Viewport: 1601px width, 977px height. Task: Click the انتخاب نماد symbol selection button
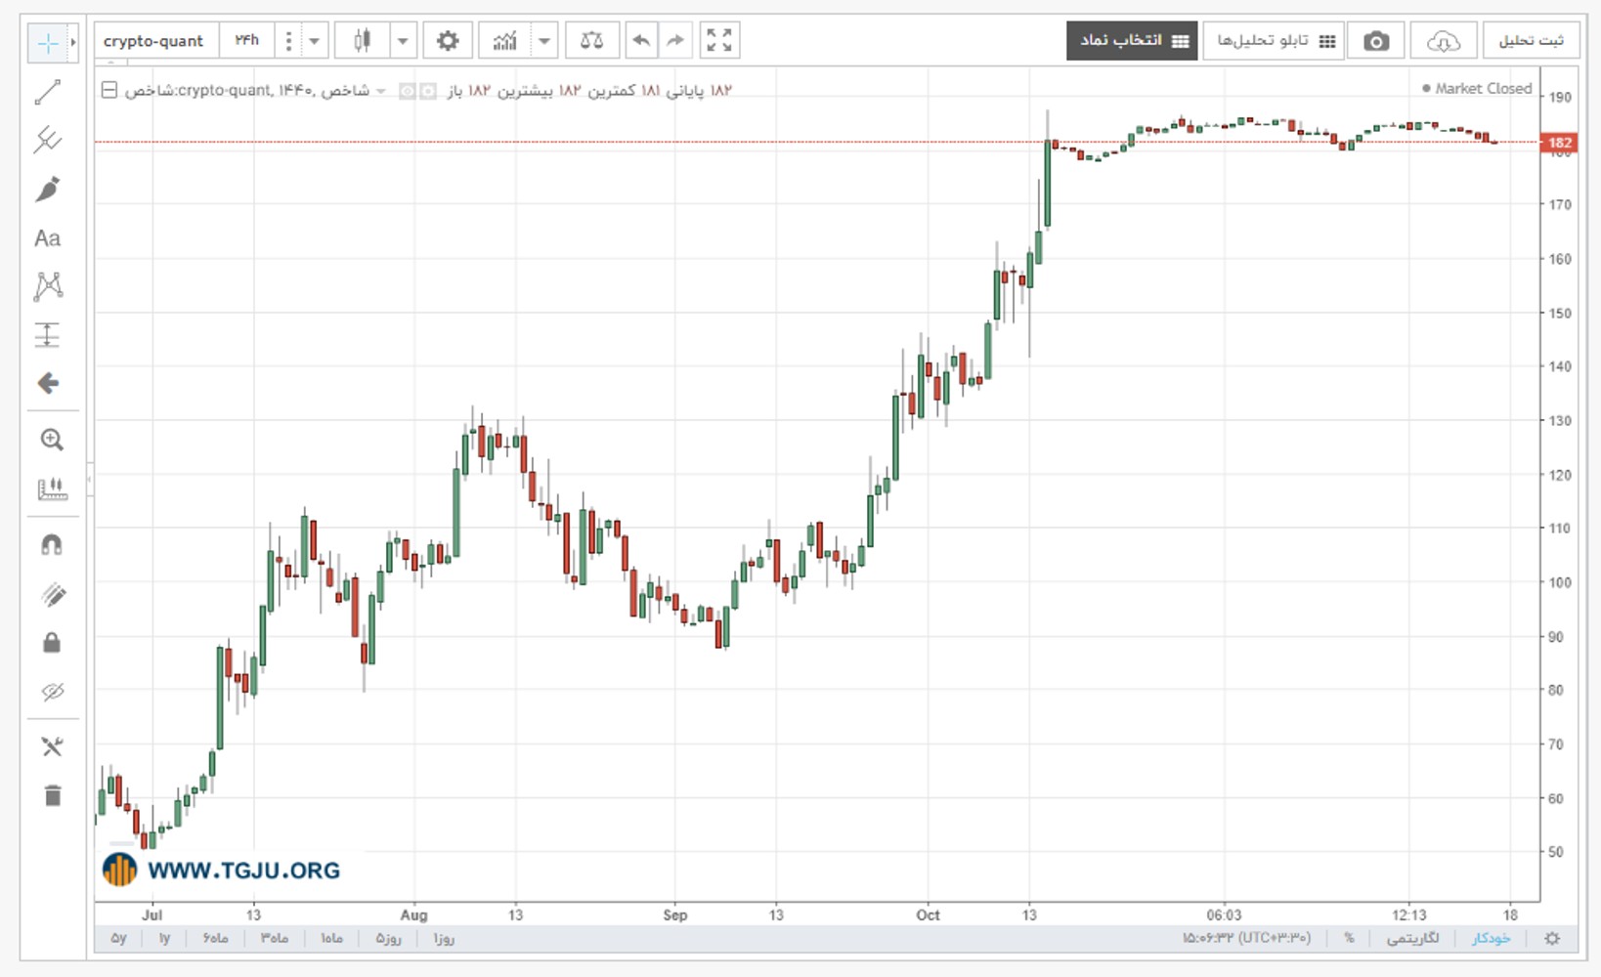(x=1132, y=41)
